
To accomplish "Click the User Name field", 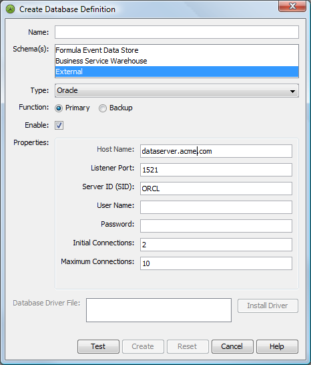I will click(x=216, y=207).
